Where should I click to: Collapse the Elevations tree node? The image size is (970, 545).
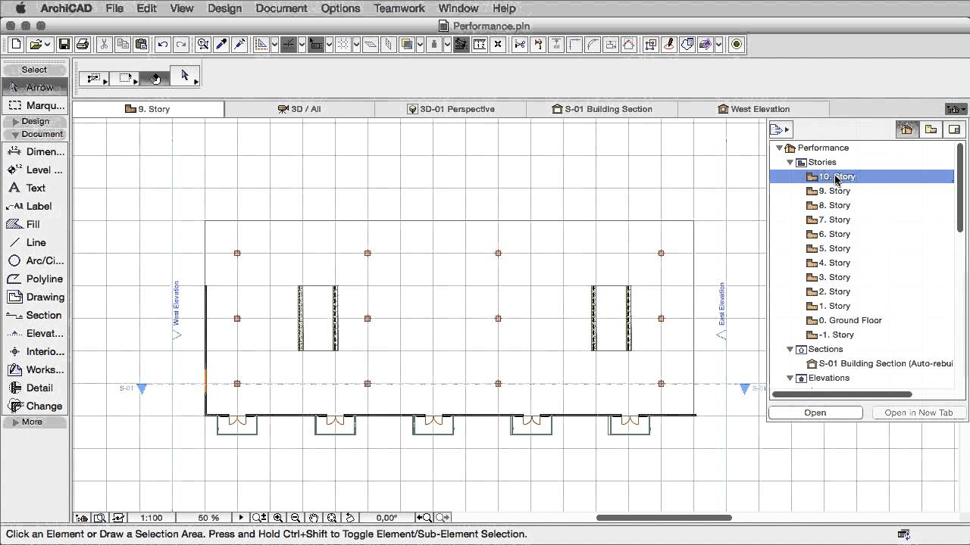tap(790, 378)
